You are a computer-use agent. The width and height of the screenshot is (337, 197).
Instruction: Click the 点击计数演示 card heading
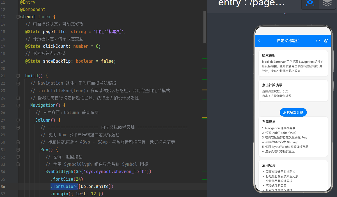[272, 85]
